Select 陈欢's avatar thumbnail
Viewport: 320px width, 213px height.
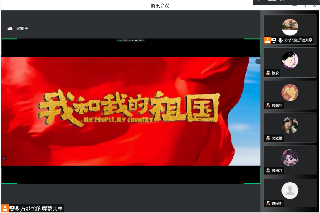[x=290, y=60]
